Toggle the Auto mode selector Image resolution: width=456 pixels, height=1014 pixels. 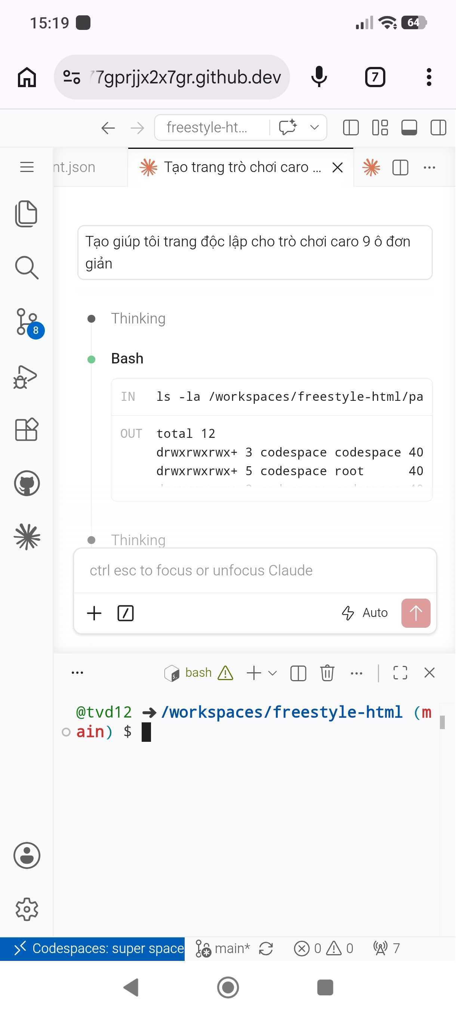pos(364,613)
